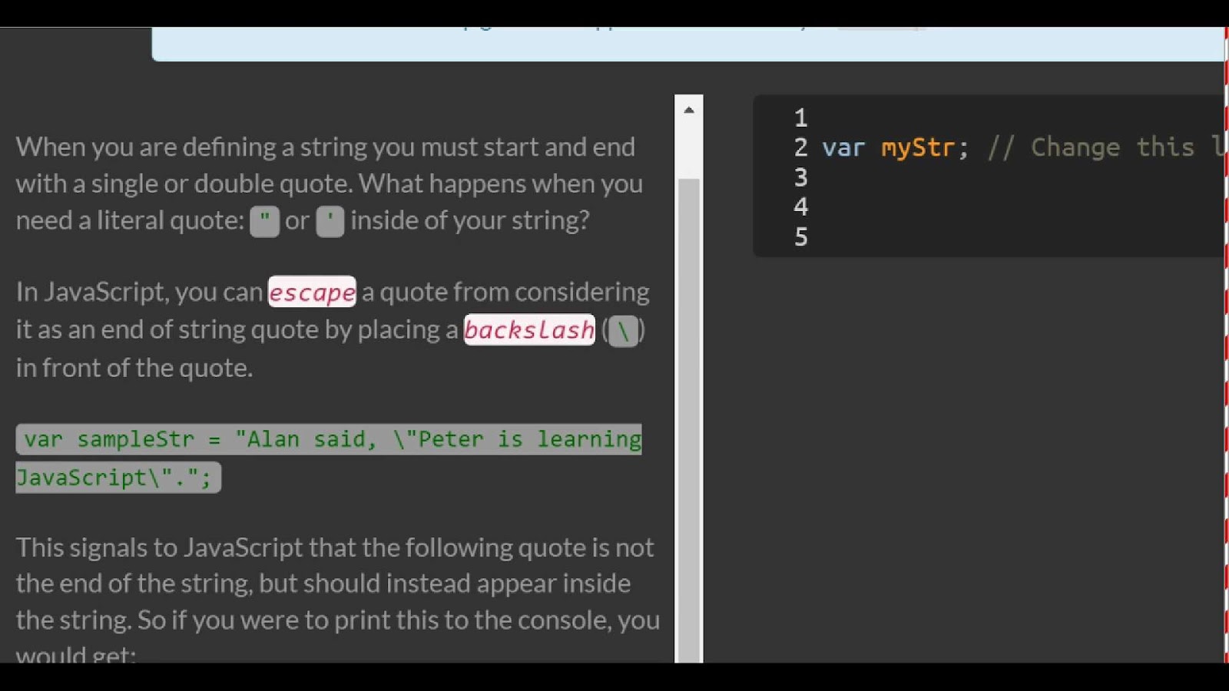
Task: Click the backslash key badge
Action: (622, 330)
